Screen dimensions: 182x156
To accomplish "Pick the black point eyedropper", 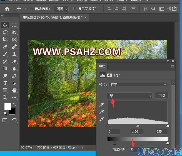I will (x=102, y=104).
